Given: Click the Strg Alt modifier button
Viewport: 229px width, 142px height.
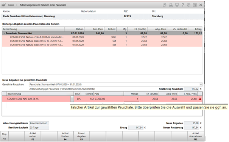Looking at the screenshot, I should (4, 136).
